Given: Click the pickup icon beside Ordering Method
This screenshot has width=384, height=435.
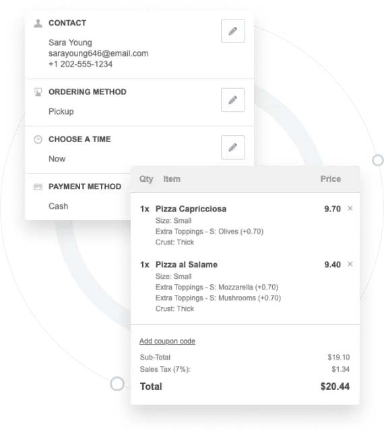Looking at the screenshot, I should tap(38, 92).
